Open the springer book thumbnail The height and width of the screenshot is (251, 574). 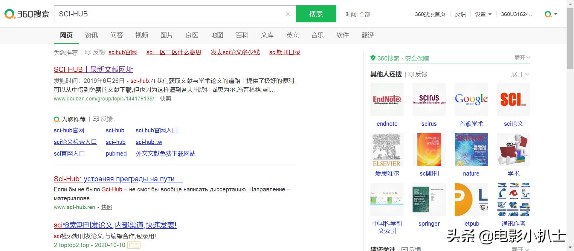tap(429, 199)
